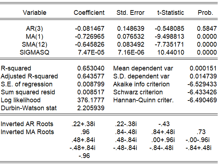Click the Akaike info criterion label
218x167 pixels.
(x=141, y=84)
